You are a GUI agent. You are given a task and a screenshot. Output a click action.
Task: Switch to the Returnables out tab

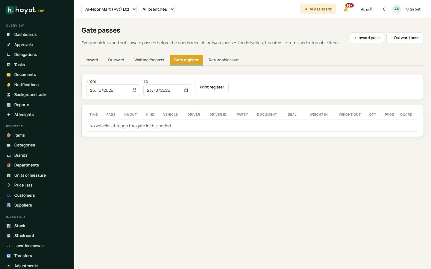[x=224, y=60]
